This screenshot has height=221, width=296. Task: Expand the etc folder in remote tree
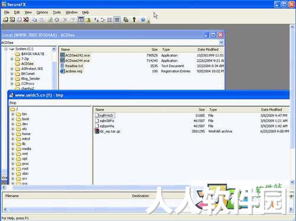12,129
